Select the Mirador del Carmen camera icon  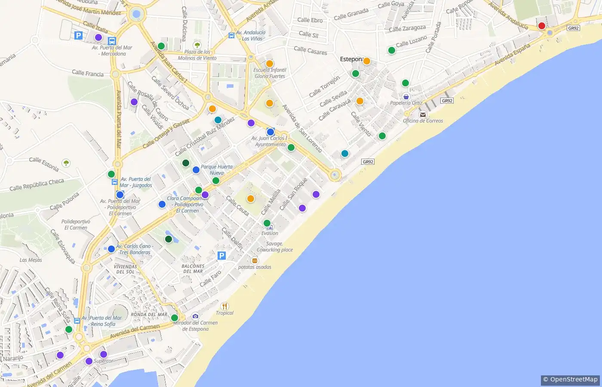click(x=195, y=316)
